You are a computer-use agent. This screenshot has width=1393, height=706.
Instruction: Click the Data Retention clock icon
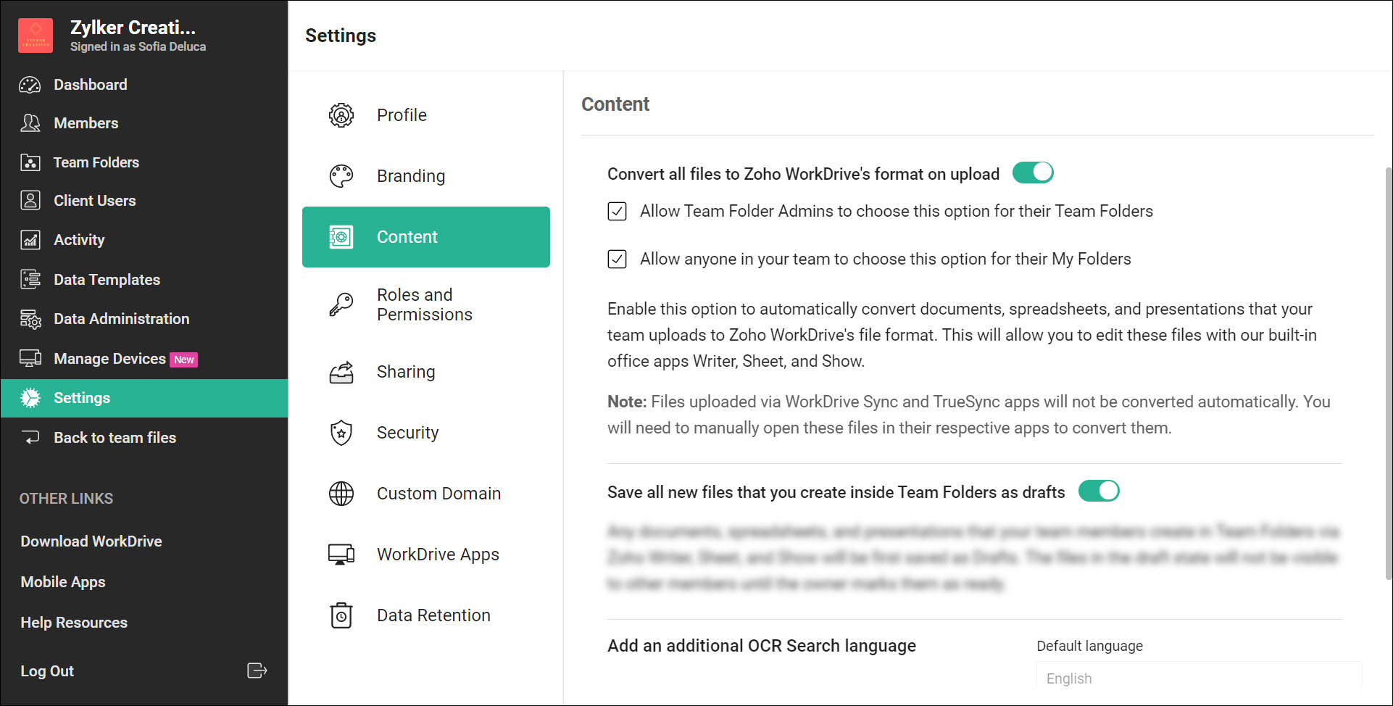coord(341,615)
